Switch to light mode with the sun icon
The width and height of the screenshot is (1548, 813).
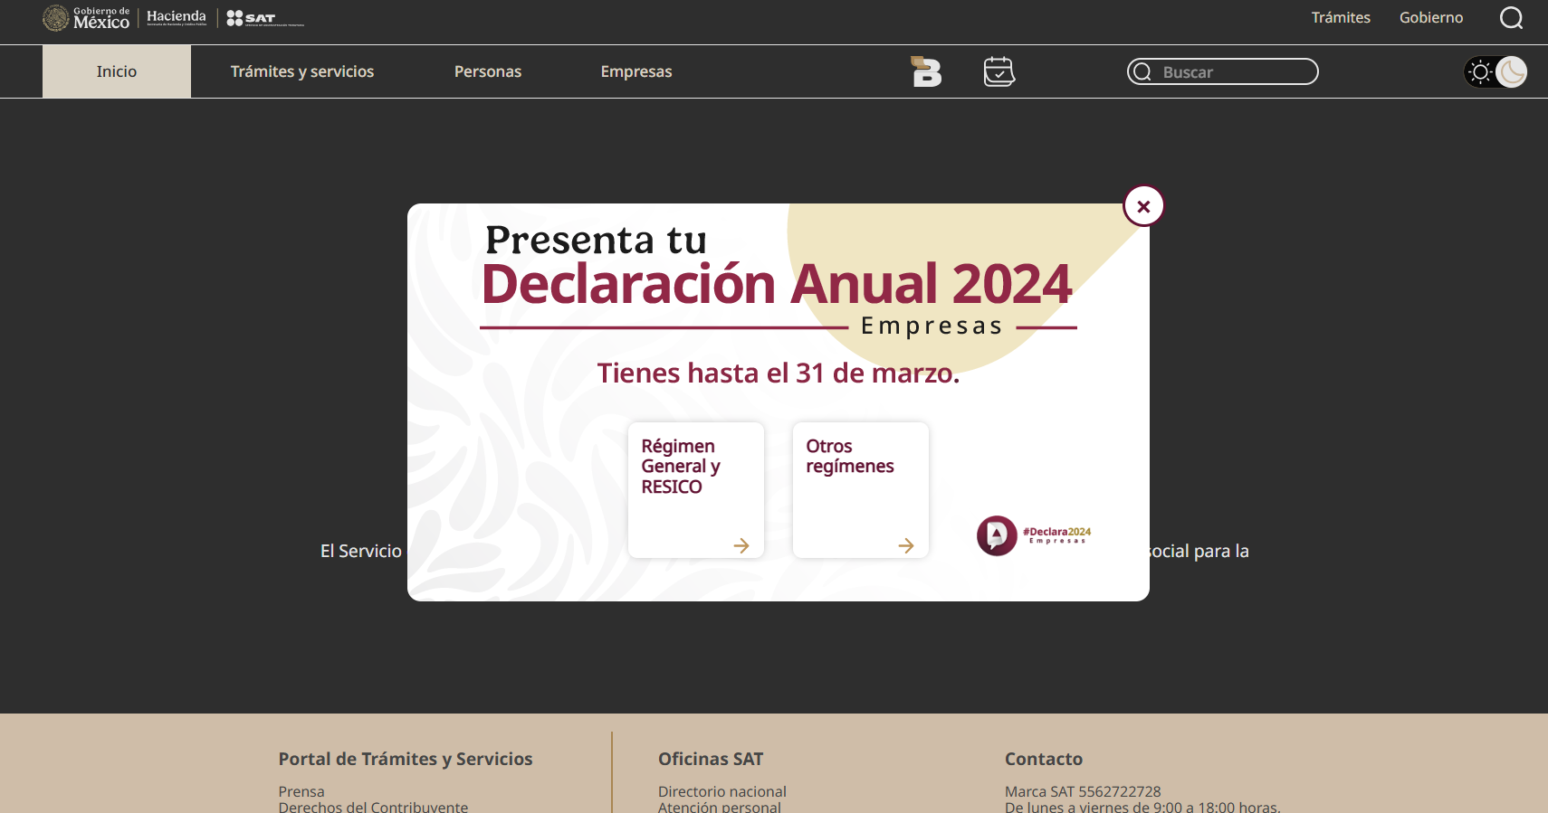[1481, 71]
